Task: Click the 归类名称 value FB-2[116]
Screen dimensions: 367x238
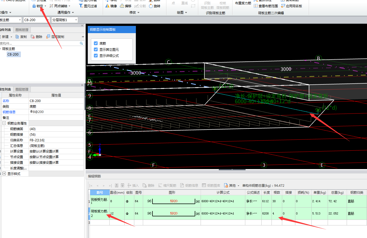Action: [56, 140]
